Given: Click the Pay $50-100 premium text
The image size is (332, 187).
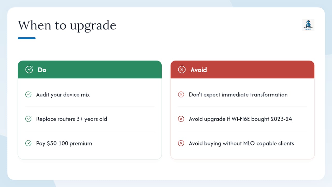Looking at the screenshot, I should click(64, 143).
